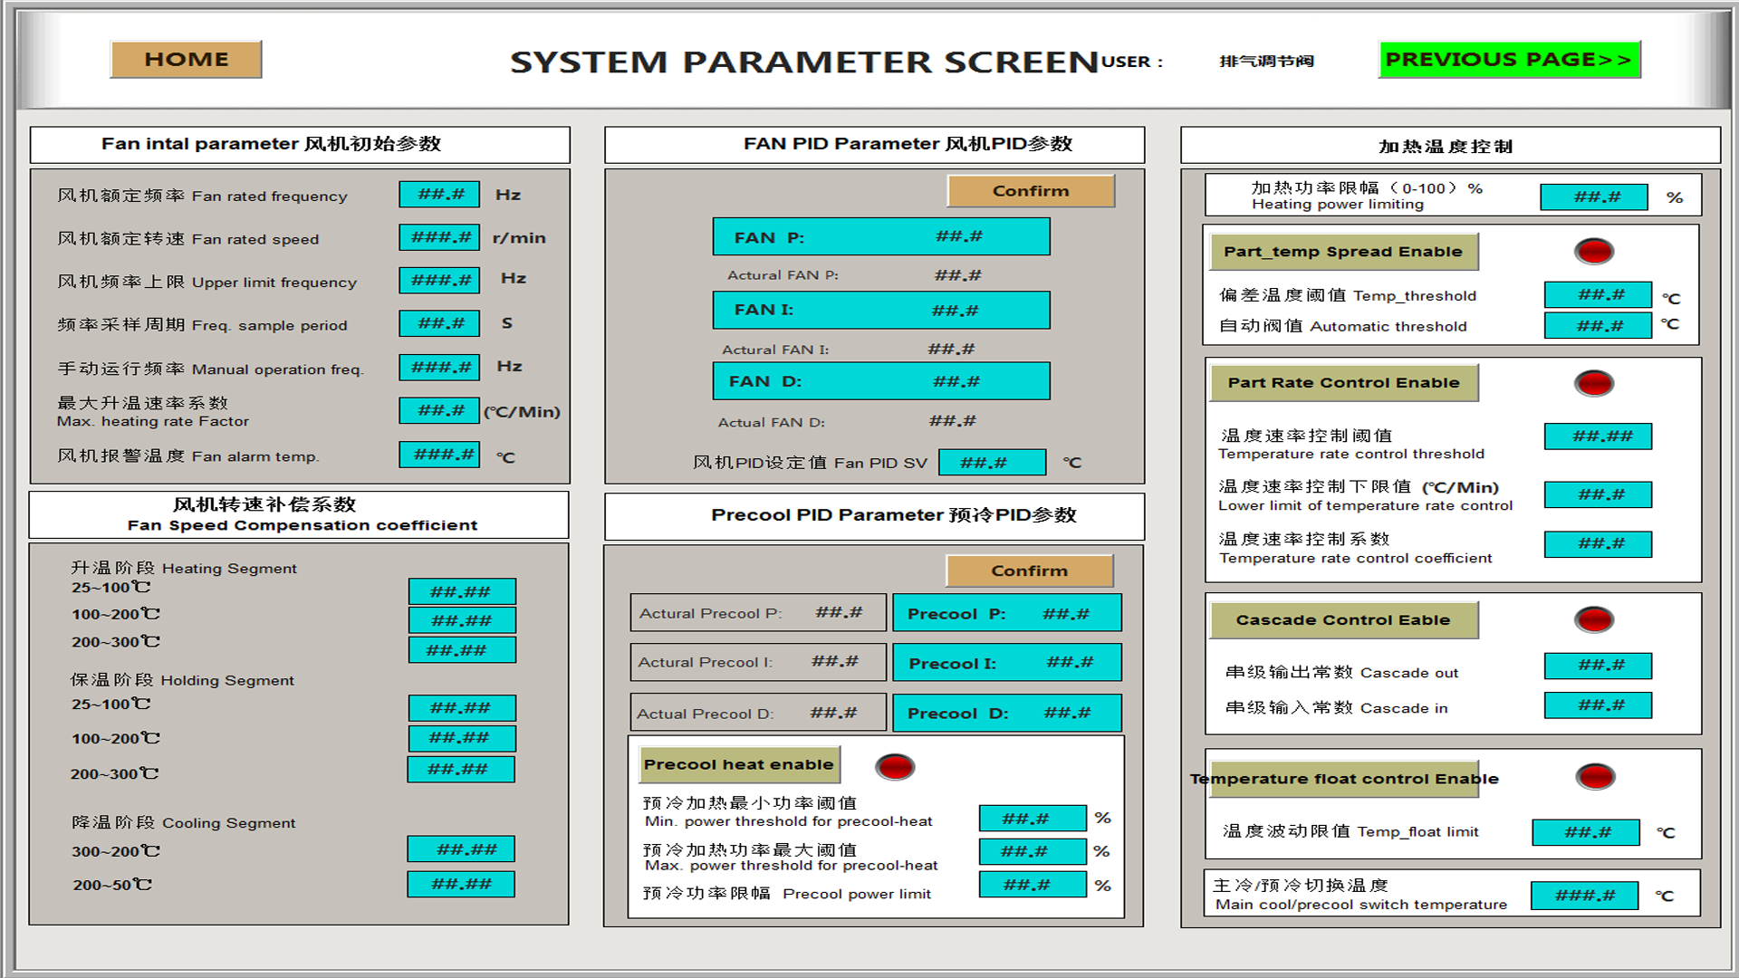The image size is (1739, 978).
Task: Toggle Cascade Control Enable red indicator
Action: click(1593, 619)
